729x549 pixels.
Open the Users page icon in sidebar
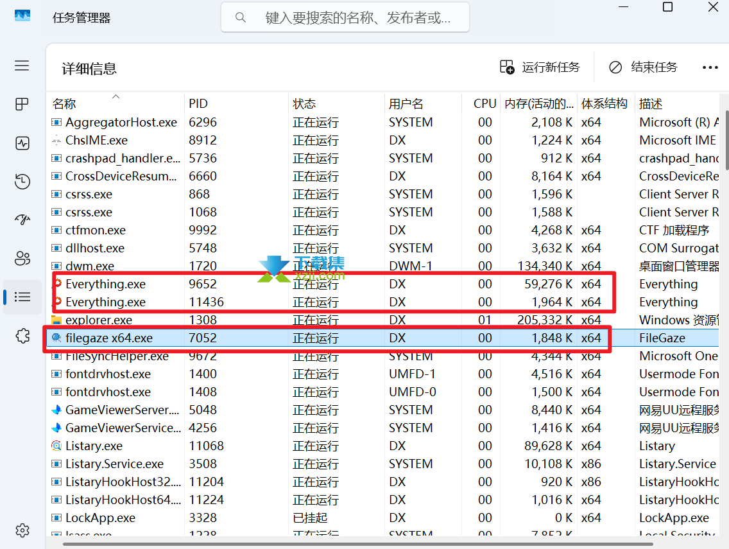[x=22, y=258]
